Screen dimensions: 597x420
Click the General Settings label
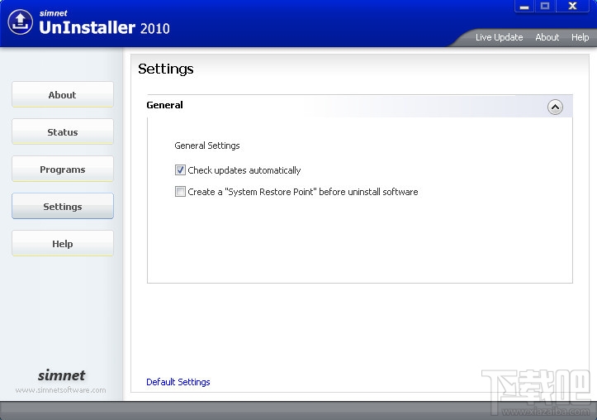tap(207, 146)
